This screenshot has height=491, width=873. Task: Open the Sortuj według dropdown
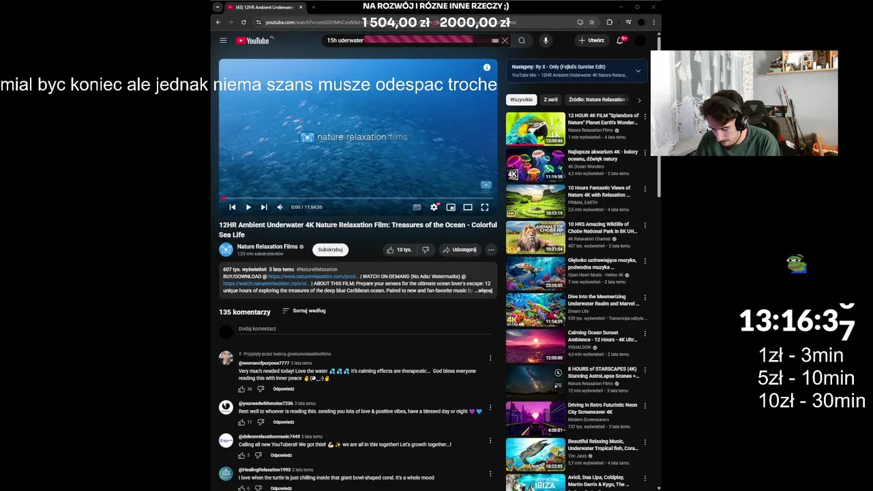(304, 311)
